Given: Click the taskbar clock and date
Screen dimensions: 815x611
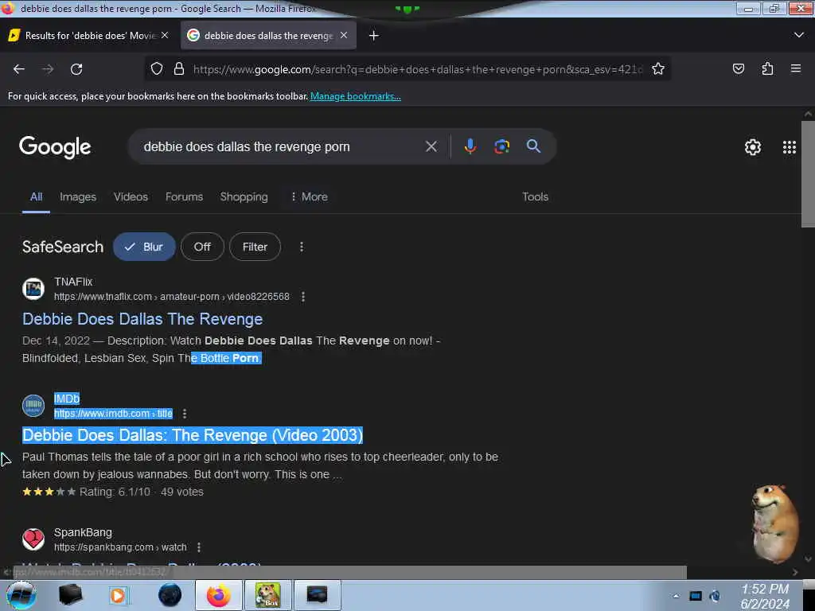Looking at the screenshot, I should 765,597.
